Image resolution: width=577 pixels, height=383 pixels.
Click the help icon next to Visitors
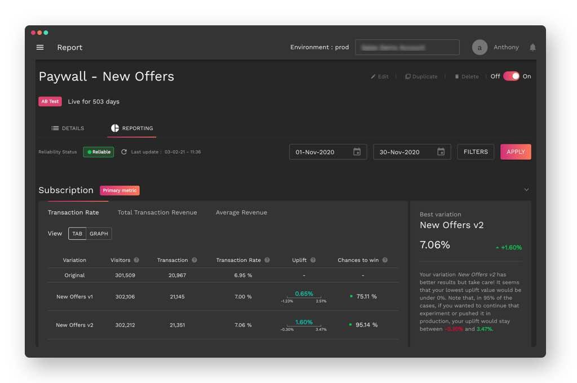coord(136,260)
